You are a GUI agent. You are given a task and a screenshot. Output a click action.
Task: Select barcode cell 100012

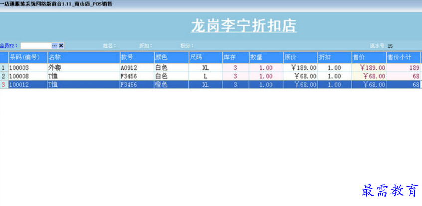(x=28, y=84)
